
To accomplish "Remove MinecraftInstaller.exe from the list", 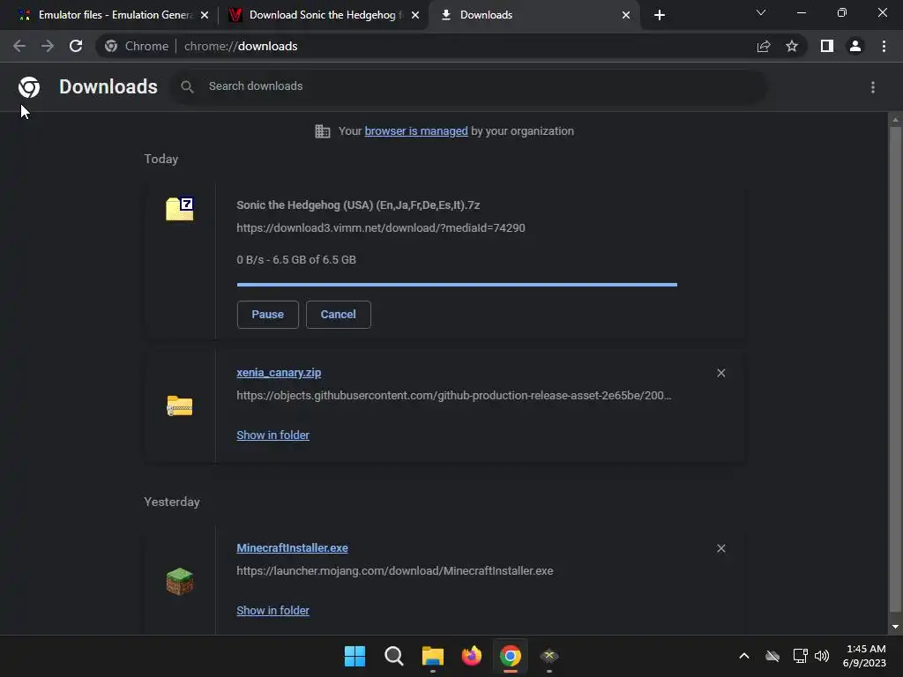I will click(721, 548).
